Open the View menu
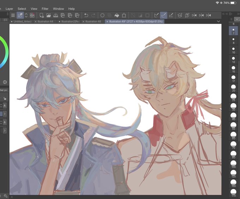The image size is (240, 199). pyautogui.click(x=34, y=9)
